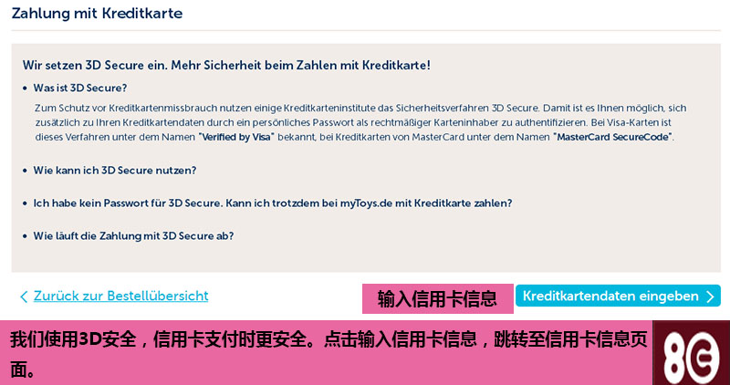The image size is (730, 385).
Task: Click the bullet before 'Wie läuft die Zahlung'
Action: pyautogui.click(x=26, y=236)
